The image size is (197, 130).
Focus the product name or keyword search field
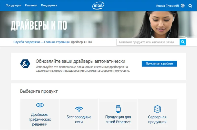tap(148, 42)
